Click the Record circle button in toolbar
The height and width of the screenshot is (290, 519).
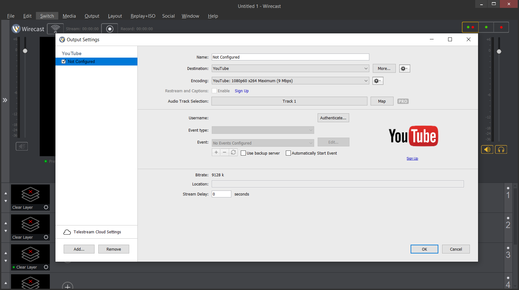pyautogui.click(x=110, y=29)
